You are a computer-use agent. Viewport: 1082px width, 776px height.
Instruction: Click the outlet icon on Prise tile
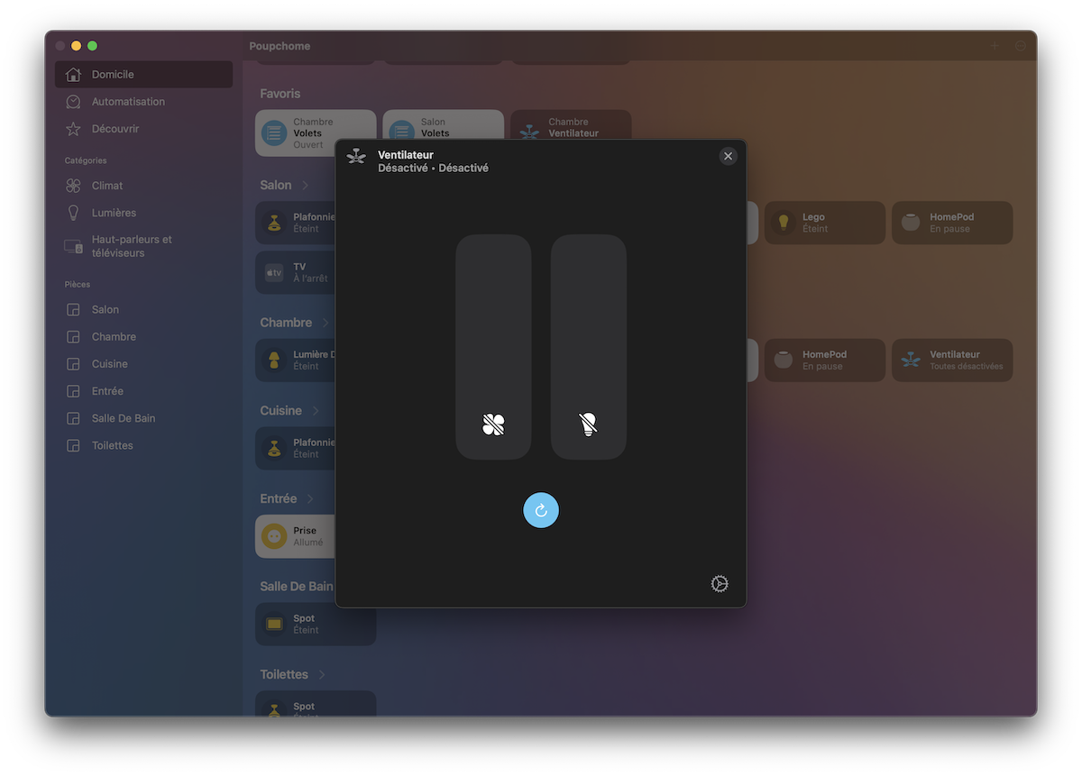[x=274, y=537]
